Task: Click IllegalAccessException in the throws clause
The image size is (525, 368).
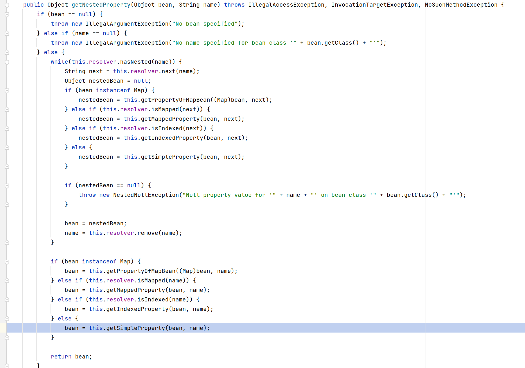Action: click(x=286, y=5)
